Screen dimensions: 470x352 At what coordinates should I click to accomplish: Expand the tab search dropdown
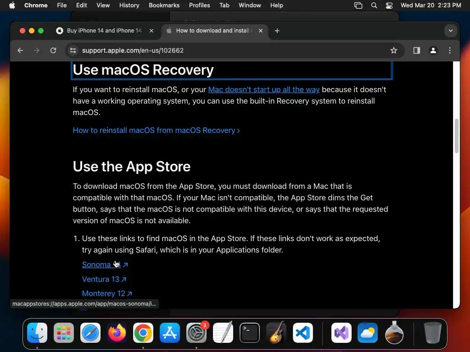pyautogui.click(x=451, y=31)
